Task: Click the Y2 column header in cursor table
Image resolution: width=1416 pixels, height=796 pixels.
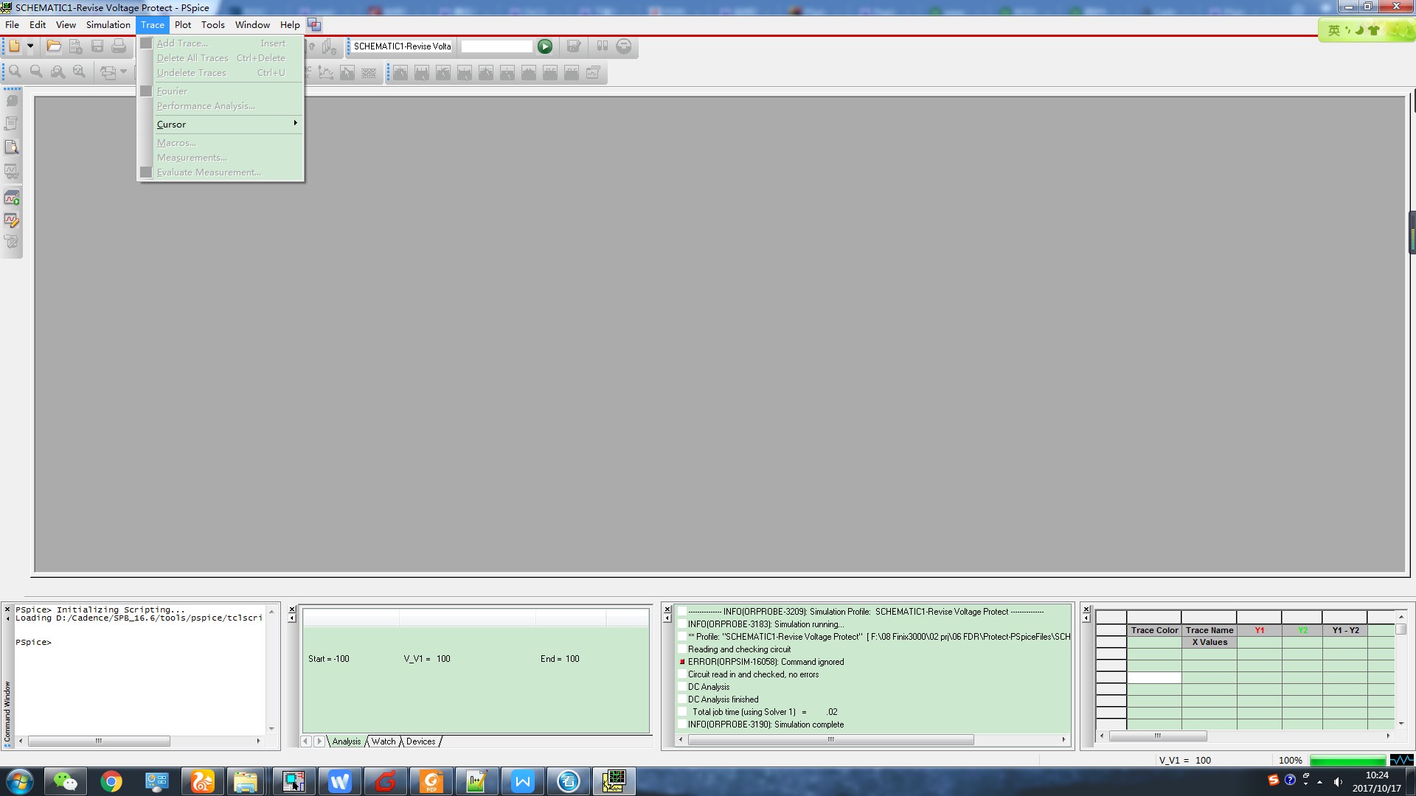Action: tap(1302, 630)
